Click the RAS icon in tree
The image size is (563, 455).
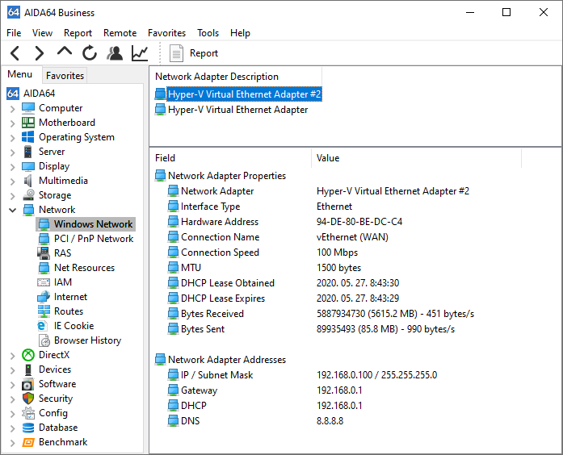(x=44, y=253)
